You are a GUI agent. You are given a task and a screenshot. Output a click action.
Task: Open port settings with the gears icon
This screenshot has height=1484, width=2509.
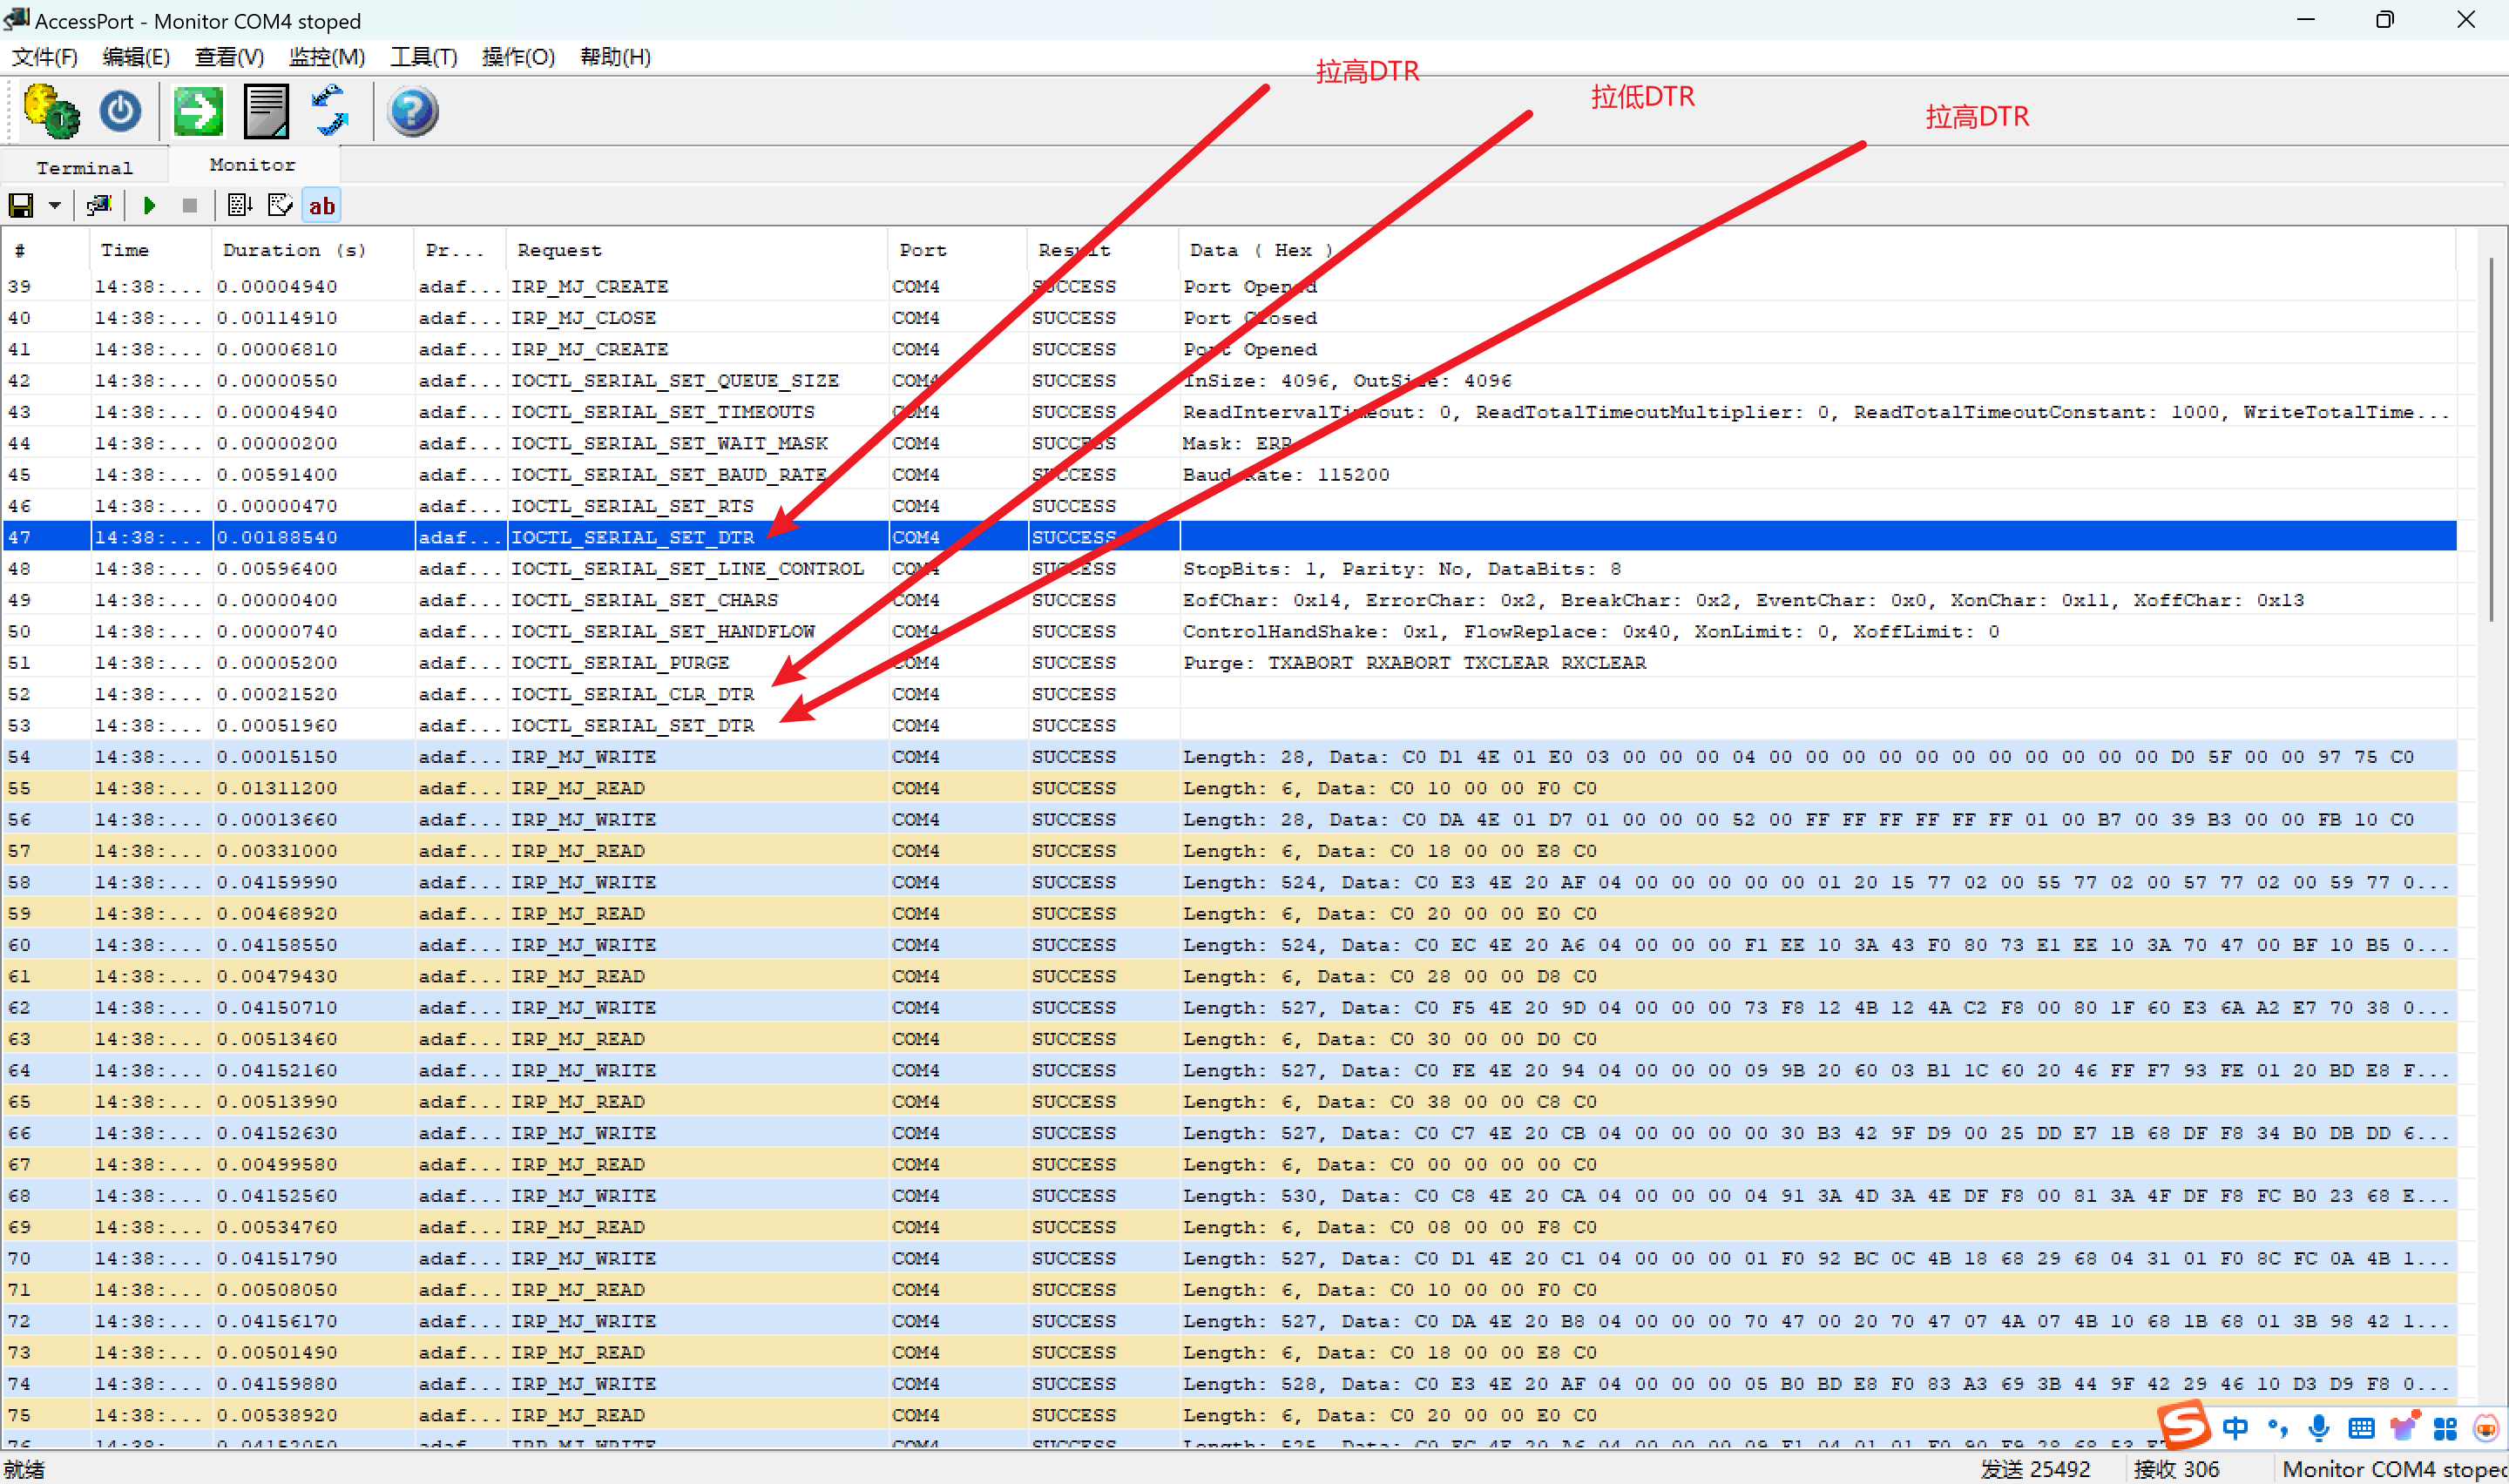point(52,111)
